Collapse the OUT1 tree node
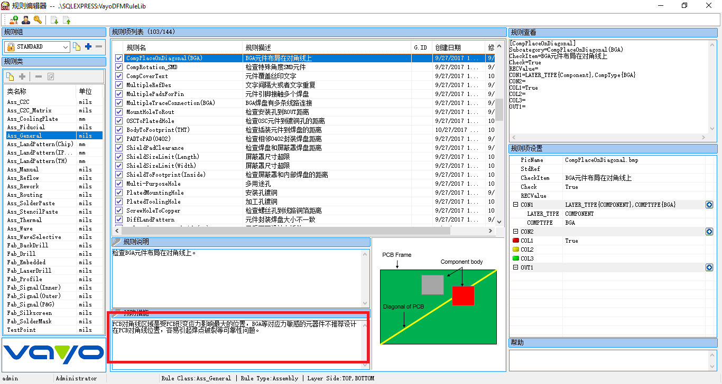722x384 pixels. (x=515, y=267)
